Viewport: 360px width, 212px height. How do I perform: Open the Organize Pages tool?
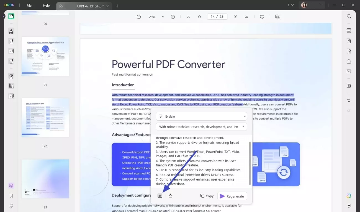pyautogui.click(x=11, y=76)
